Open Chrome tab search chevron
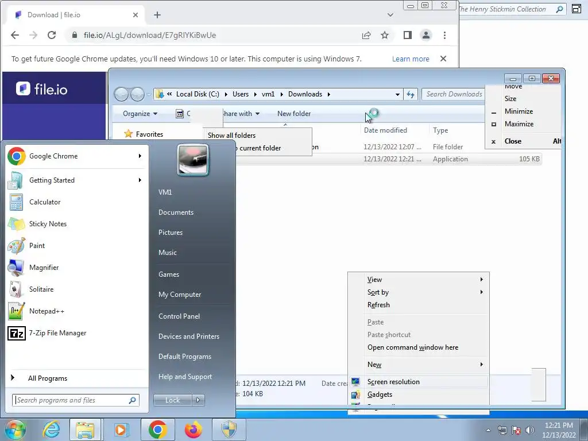The width and height of the screenshot is (588, 441). click(390, 15)
